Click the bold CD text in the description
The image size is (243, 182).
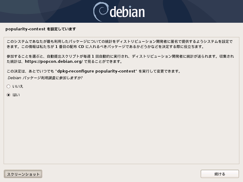click(81, 47)
